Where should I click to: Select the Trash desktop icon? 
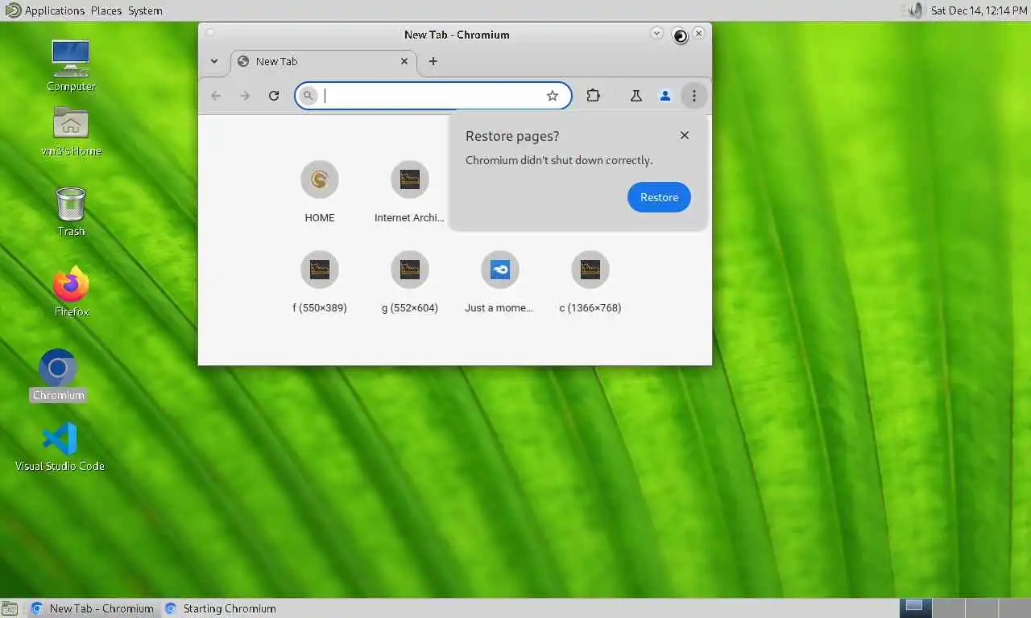coord(71,211)
